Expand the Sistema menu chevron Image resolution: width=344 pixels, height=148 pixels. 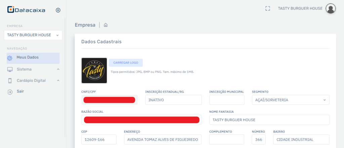58,70
